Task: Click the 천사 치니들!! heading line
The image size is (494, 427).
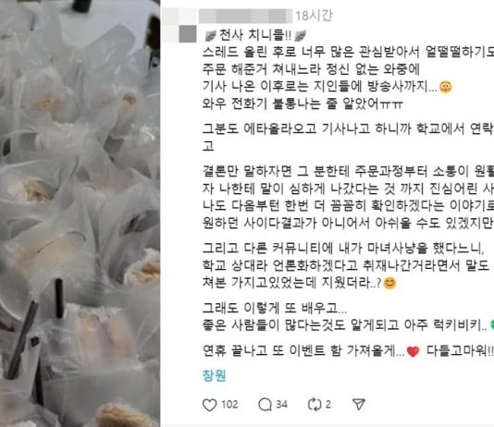Action: pyautogui.click(x=255, y=35)
